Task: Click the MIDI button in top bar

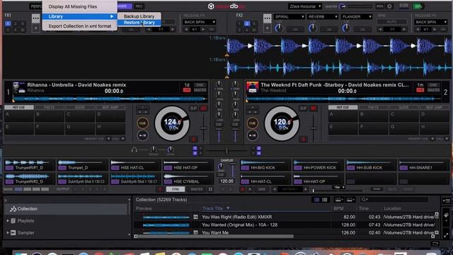Action: click(x=379, y=6)
